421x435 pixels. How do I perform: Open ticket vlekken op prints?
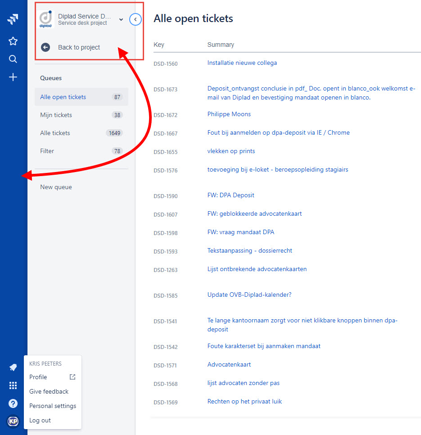pos(231,151)
